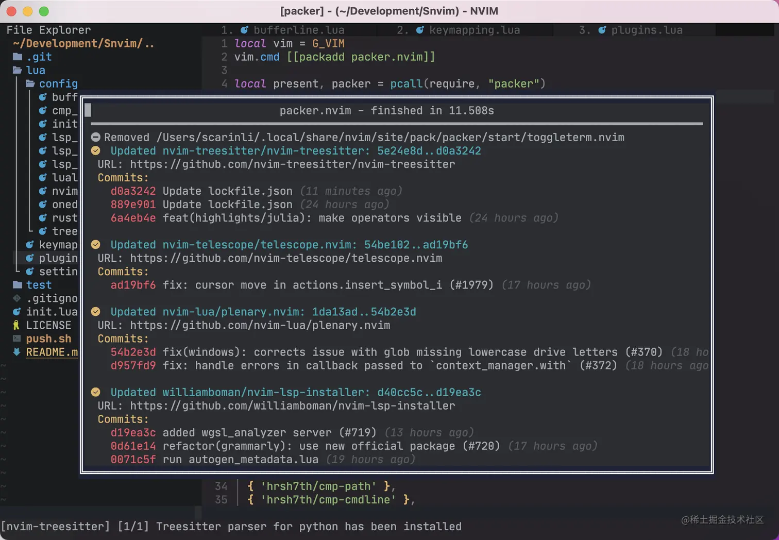The width and height of the screenshot is (779, 540).
Task: Click commit hash d957fd9
Action: [x=133, y=365]
